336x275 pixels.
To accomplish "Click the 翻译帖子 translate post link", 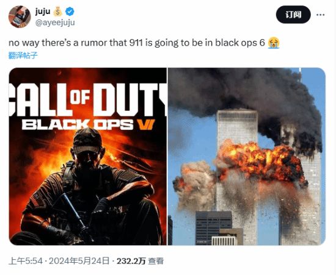I will (x=23, y=55).
